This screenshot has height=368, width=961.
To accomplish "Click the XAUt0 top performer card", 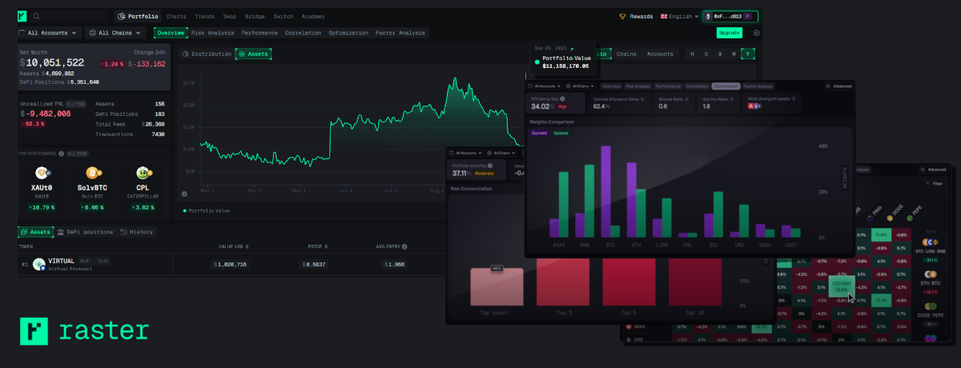I will (42, 190).
